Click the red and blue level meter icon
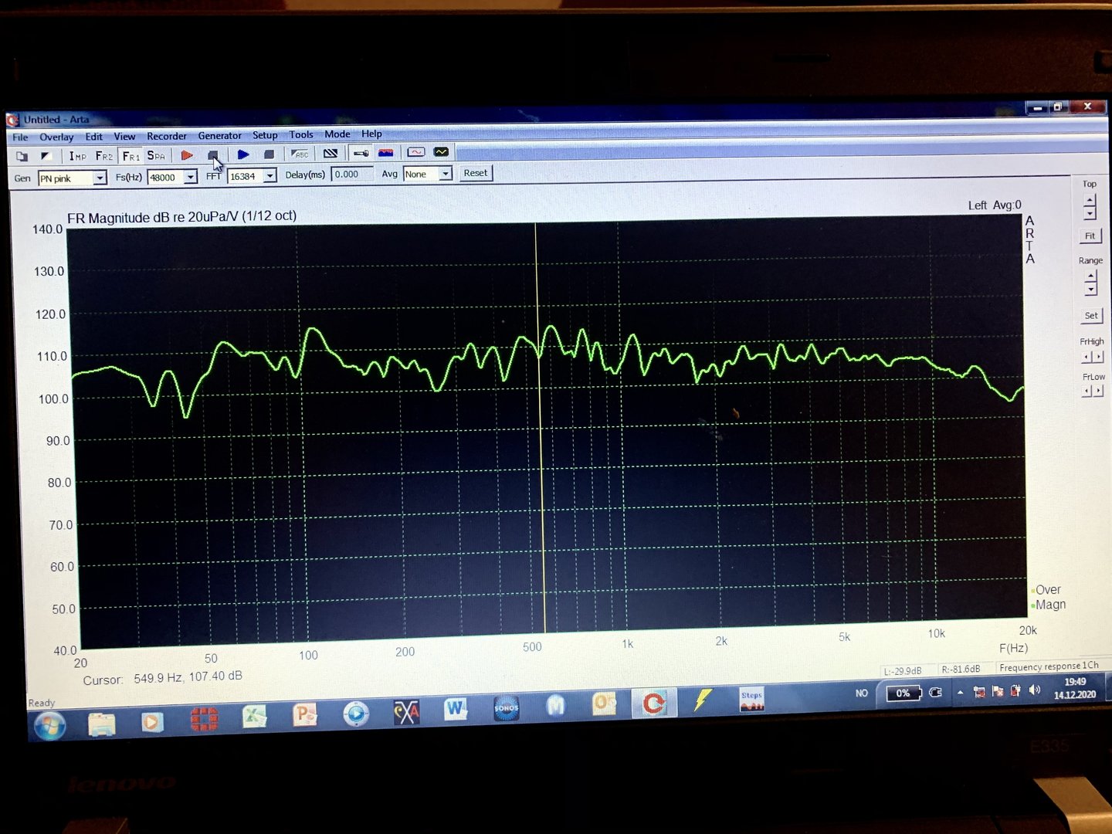 click(386, 153)
